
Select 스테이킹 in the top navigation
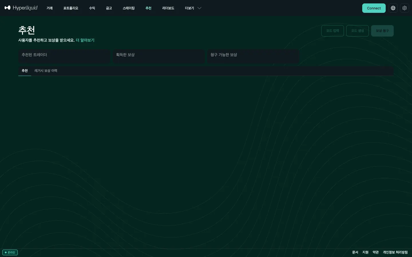tap(128, 8)
